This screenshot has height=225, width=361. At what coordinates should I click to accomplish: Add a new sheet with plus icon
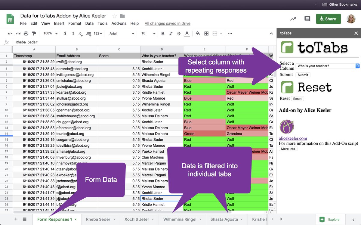(x=16, y=219)
